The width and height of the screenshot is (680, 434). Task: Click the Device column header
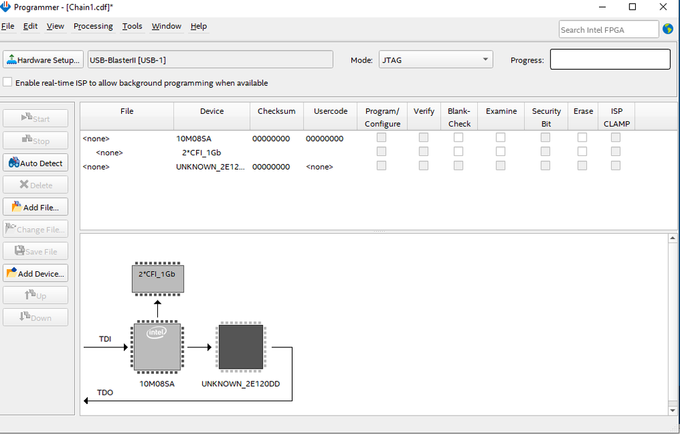coord(212,111)
